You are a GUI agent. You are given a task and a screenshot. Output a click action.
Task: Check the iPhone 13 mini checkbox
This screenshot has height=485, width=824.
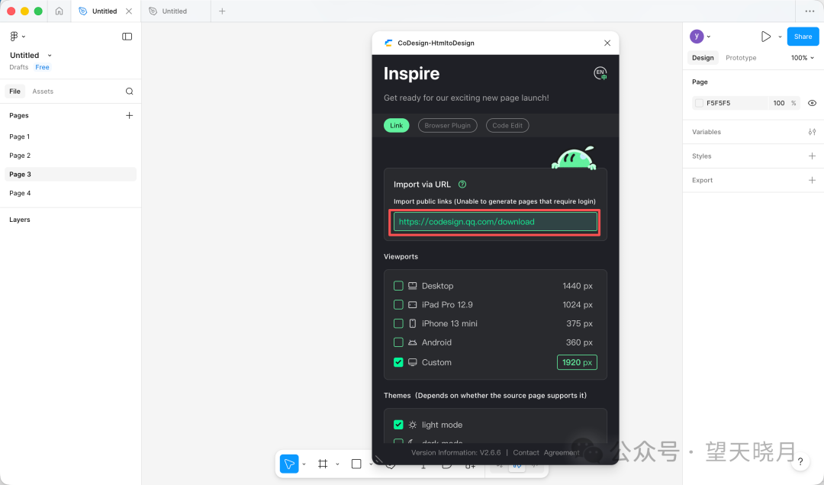398,323
